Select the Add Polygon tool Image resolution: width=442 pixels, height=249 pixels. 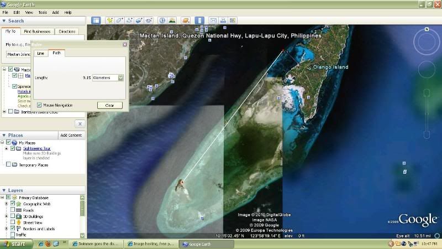click(119, 20)
